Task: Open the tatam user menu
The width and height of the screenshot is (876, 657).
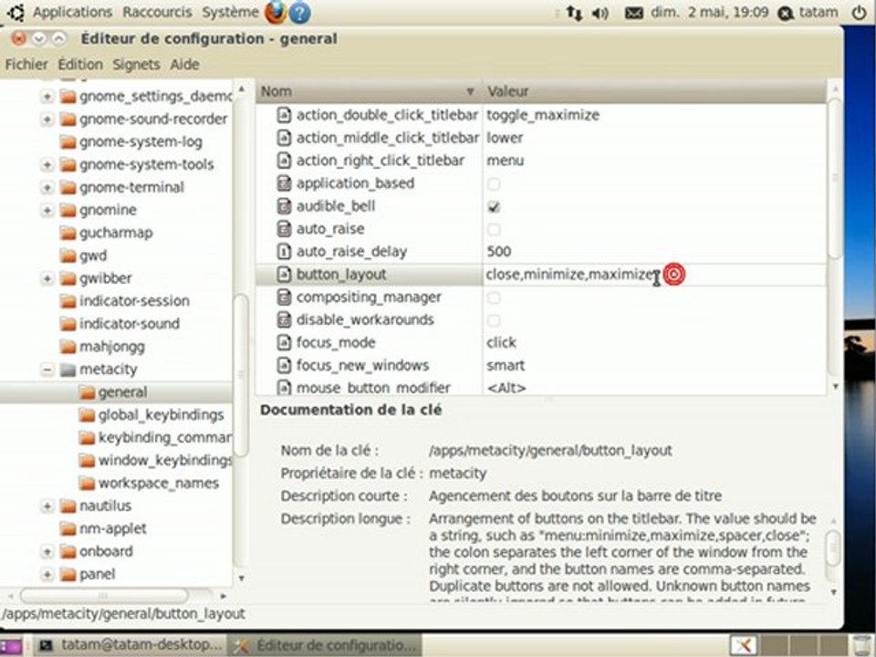Action: click(808, 12)
